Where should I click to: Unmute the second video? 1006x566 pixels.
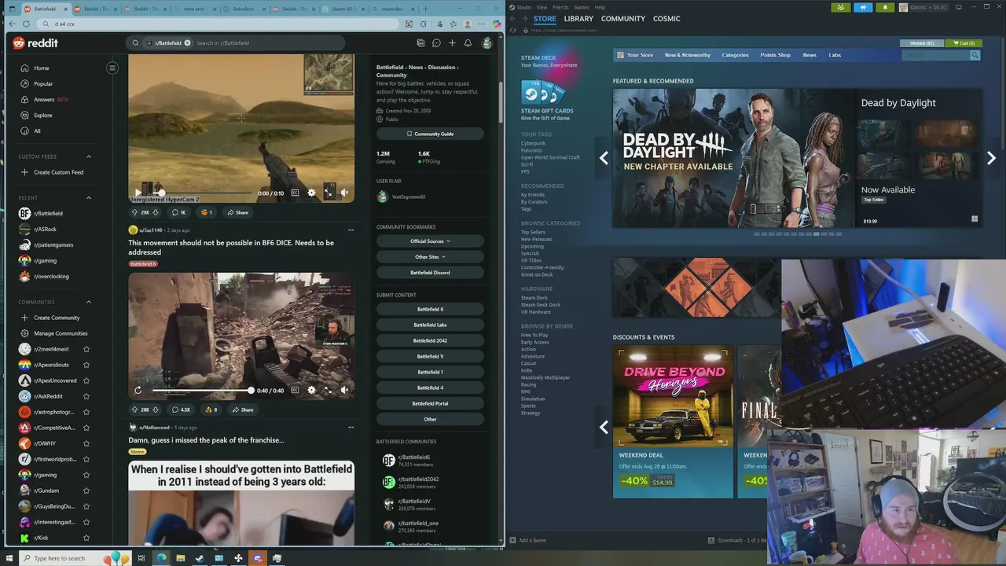[344, 390]
